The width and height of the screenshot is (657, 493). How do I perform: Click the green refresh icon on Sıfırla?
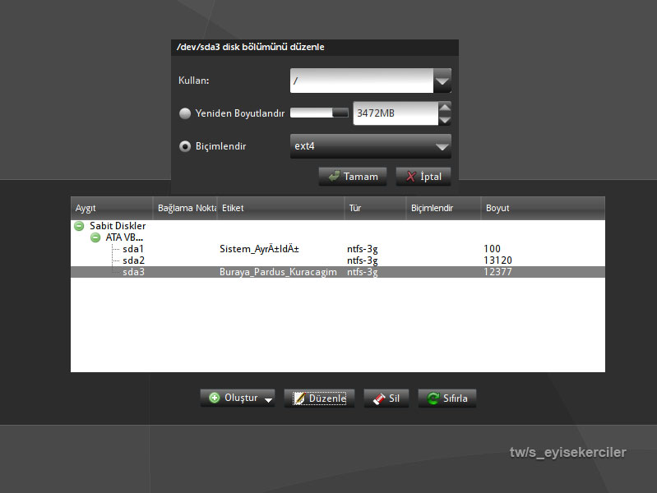pyautogui.click(x=433, y=398)
